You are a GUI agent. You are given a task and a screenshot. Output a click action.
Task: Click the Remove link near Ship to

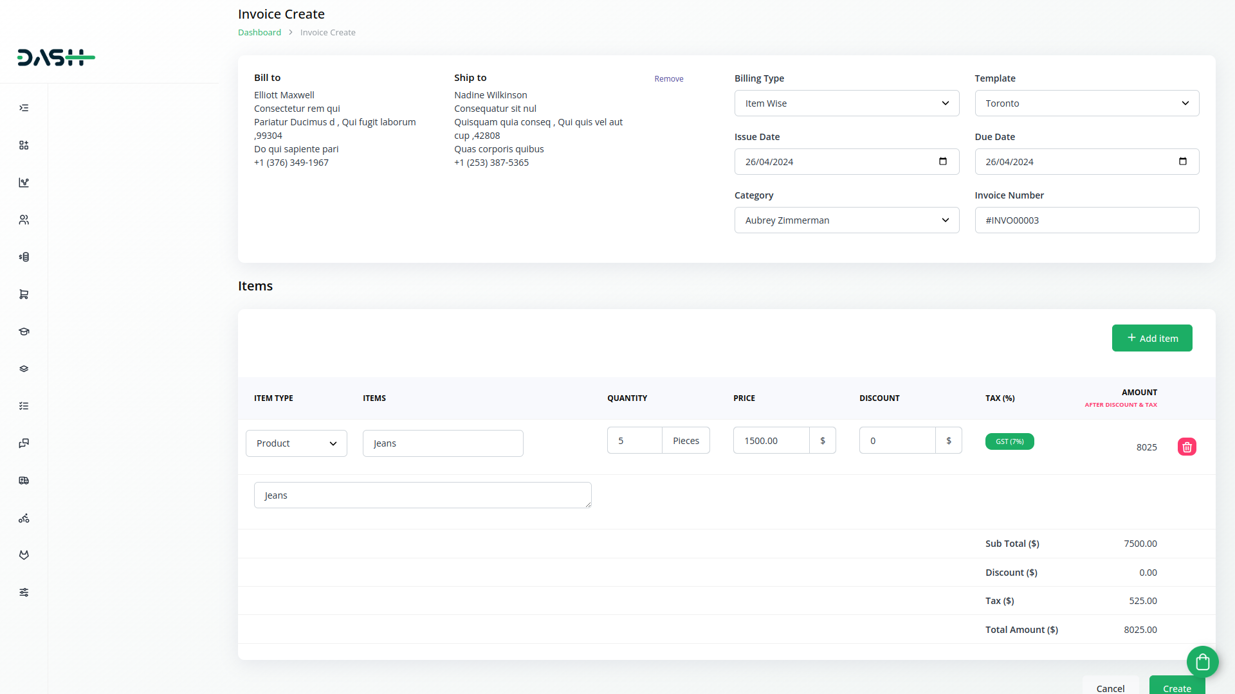668,79
